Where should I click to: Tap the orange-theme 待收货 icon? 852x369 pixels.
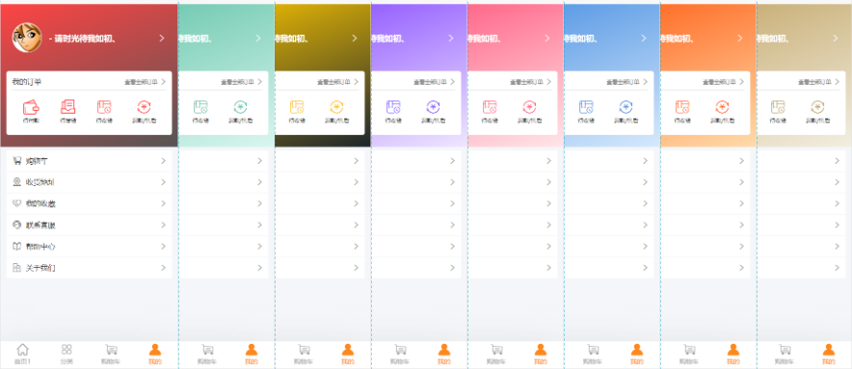pyautogui.click(x=682, y=107)
